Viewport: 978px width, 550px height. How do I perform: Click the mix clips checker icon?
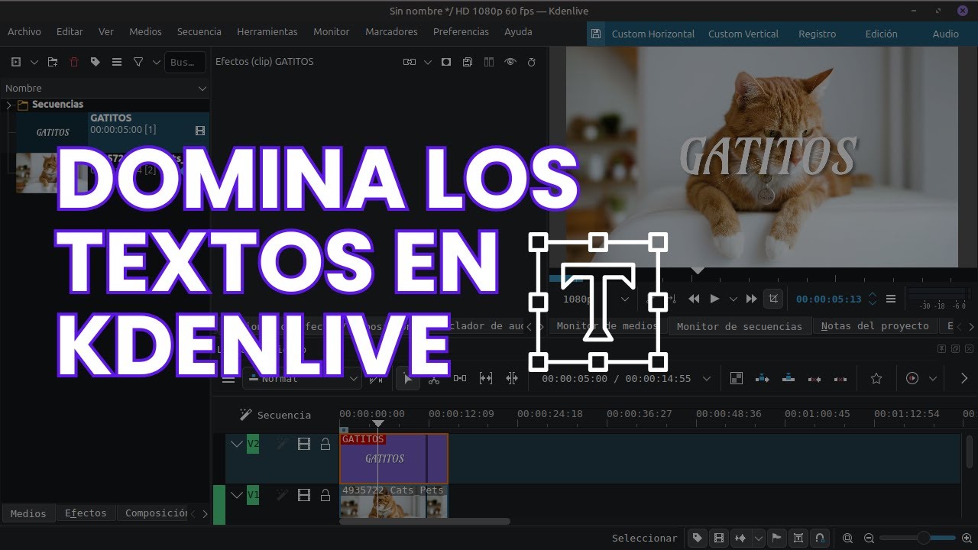[736, 378]
